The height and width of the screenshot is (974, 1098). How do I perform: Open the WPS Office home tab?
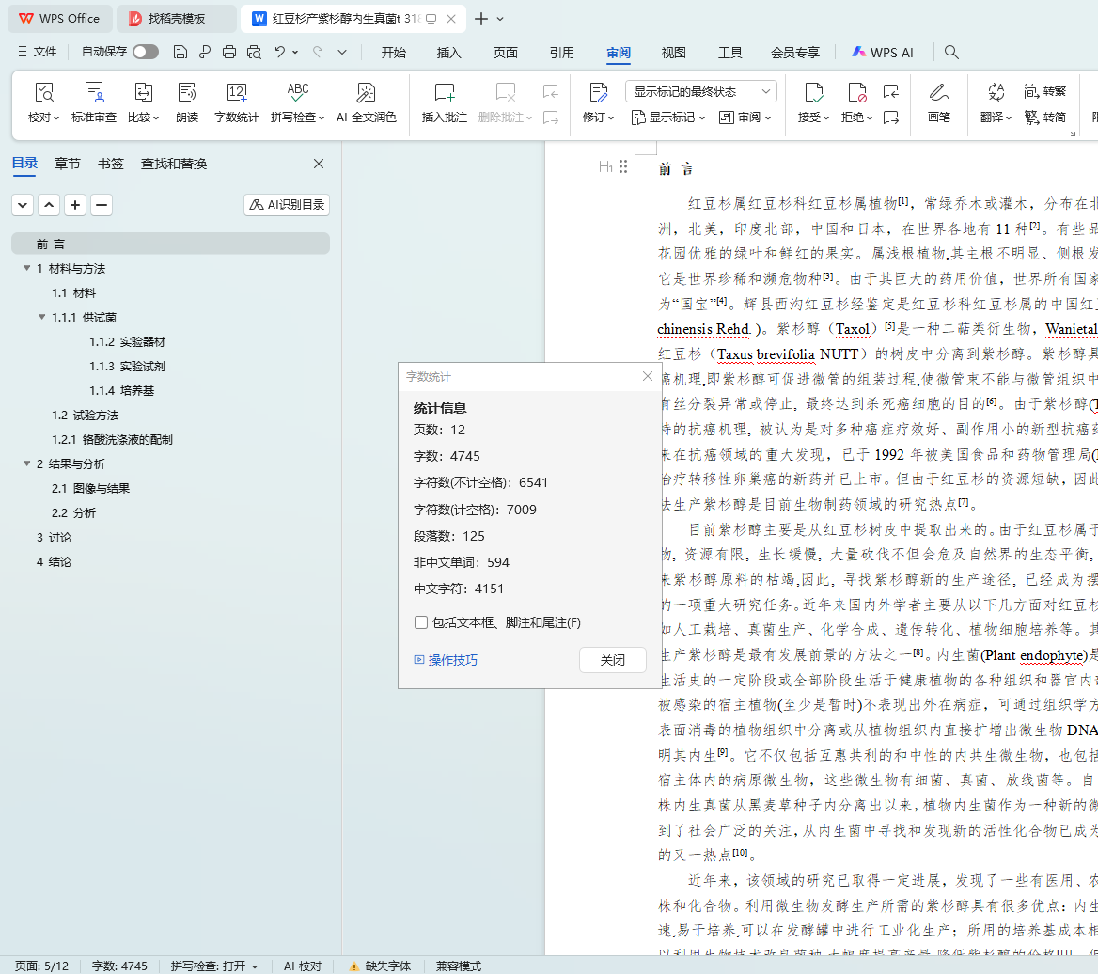tap(59, 19)
